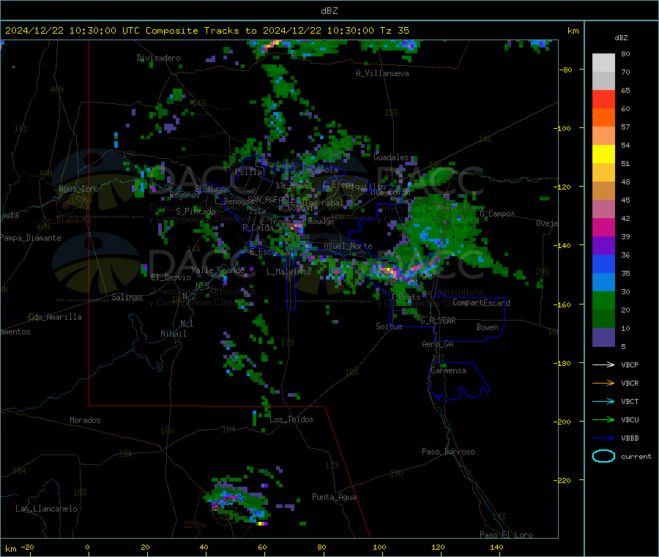Select the dark green 10-20 dBZ swatch
This screenshot has width=659, height=557.
pyautogui.click(x=603, y=319)
